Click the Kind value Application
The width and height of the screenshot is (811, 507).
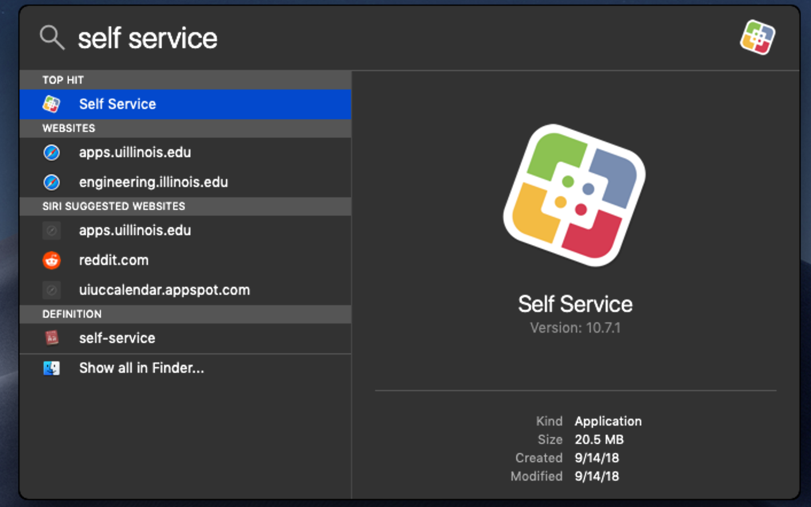point(608,422)
